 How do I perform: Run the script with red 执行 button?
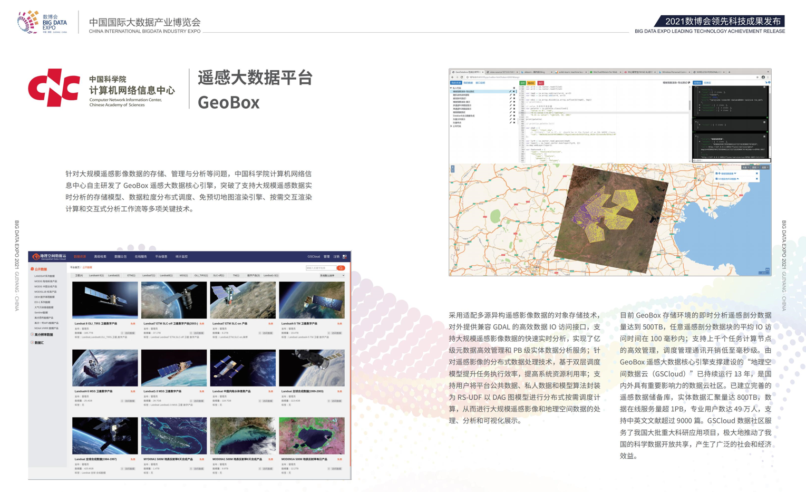click(540, 83)
